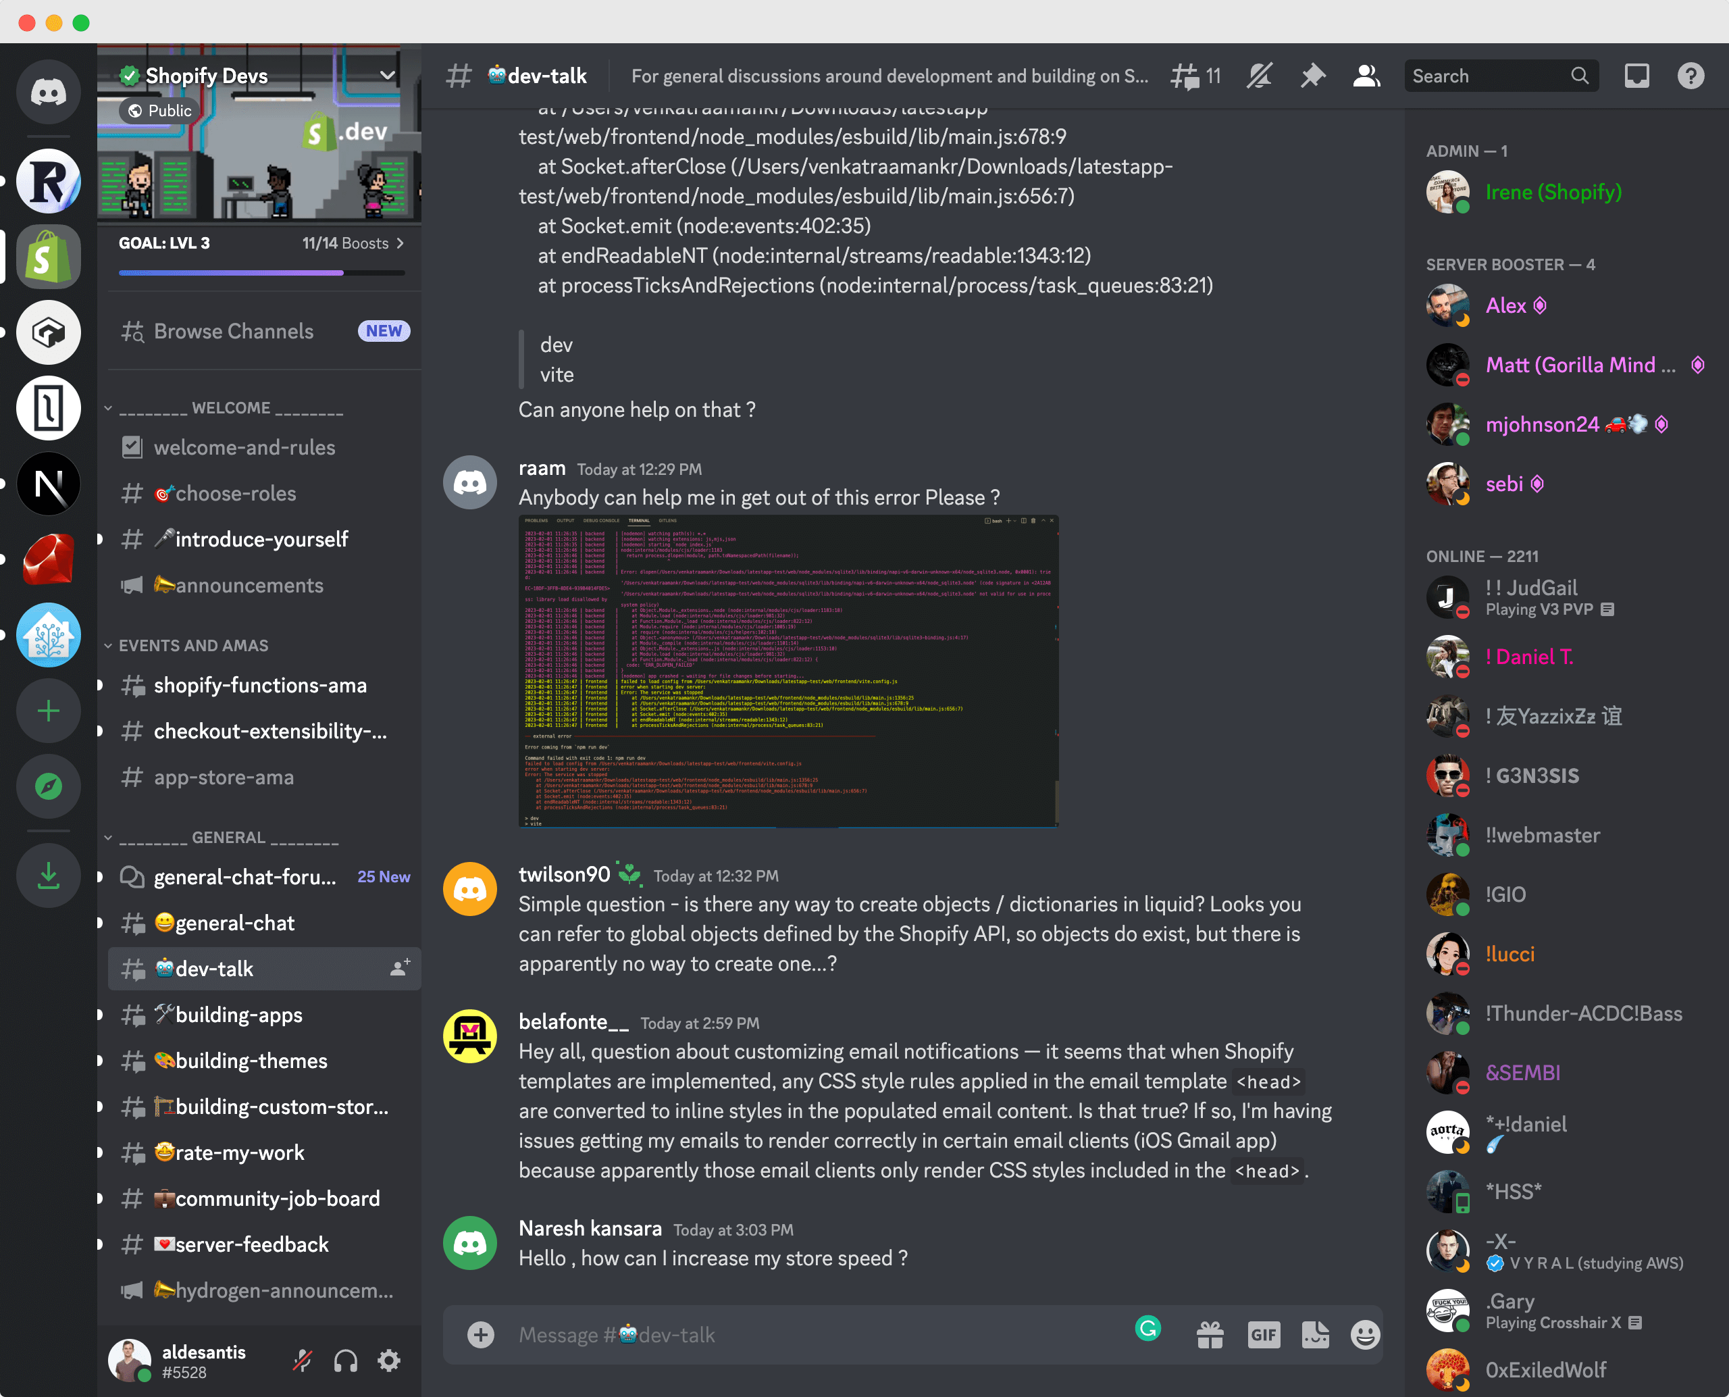This screenshot has height=1397, width=1729.
Task: Open Shopify Devs server dropdown menu
Action: tap(387, 76)
